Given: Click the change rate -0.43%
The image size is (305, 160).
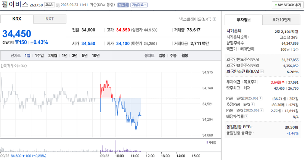Looking at the screenshot, I should (39, 42).
